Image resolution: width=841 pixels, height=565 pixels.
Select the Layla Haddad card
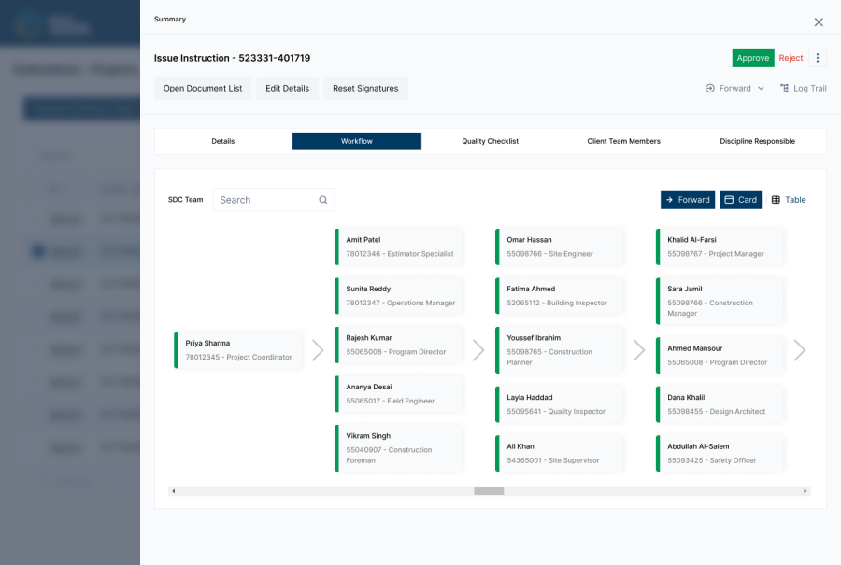[559, 404]
